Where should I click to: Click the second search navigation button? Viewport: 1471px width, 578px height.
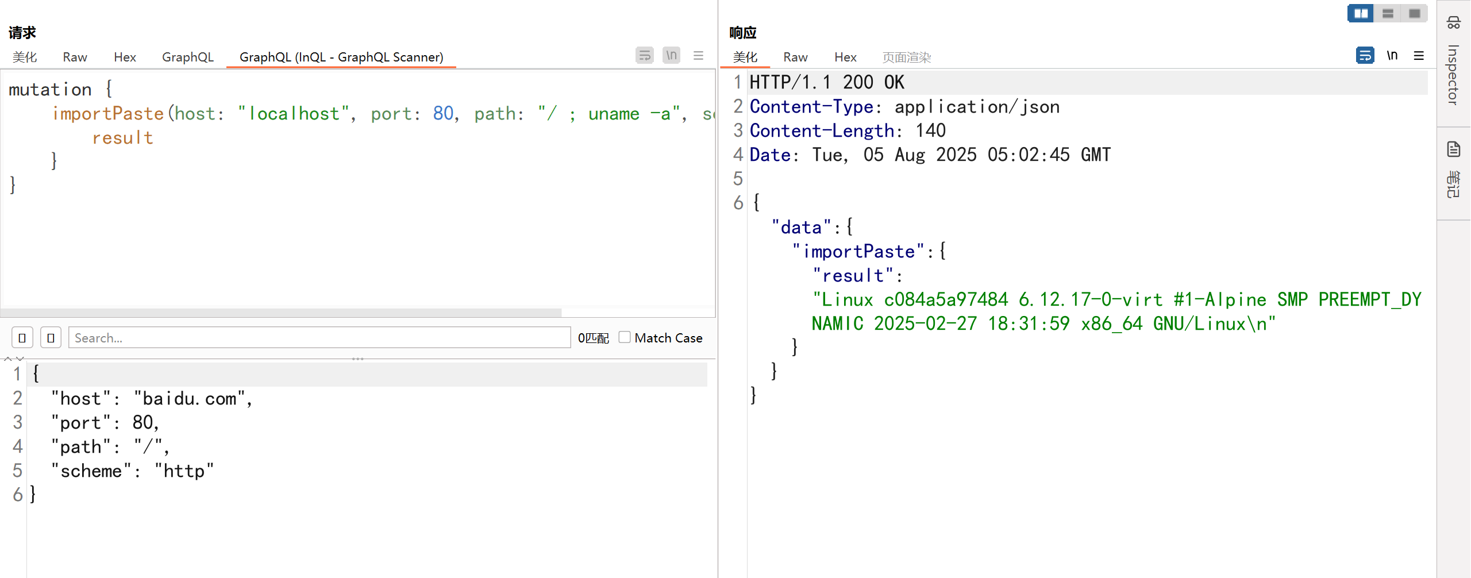[x=51, y=338]
